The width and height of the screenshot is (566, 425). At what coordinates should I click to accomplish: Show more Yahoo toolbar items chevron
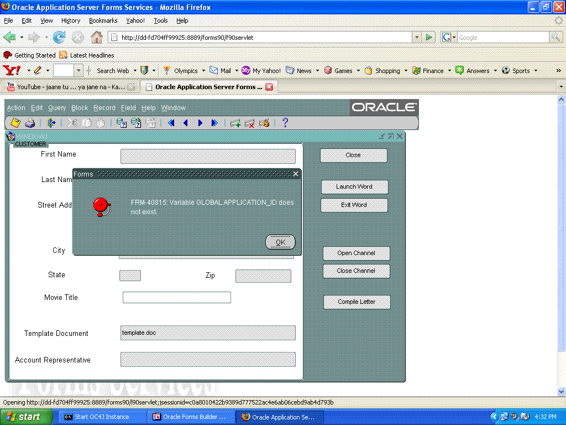click(558, 70)
